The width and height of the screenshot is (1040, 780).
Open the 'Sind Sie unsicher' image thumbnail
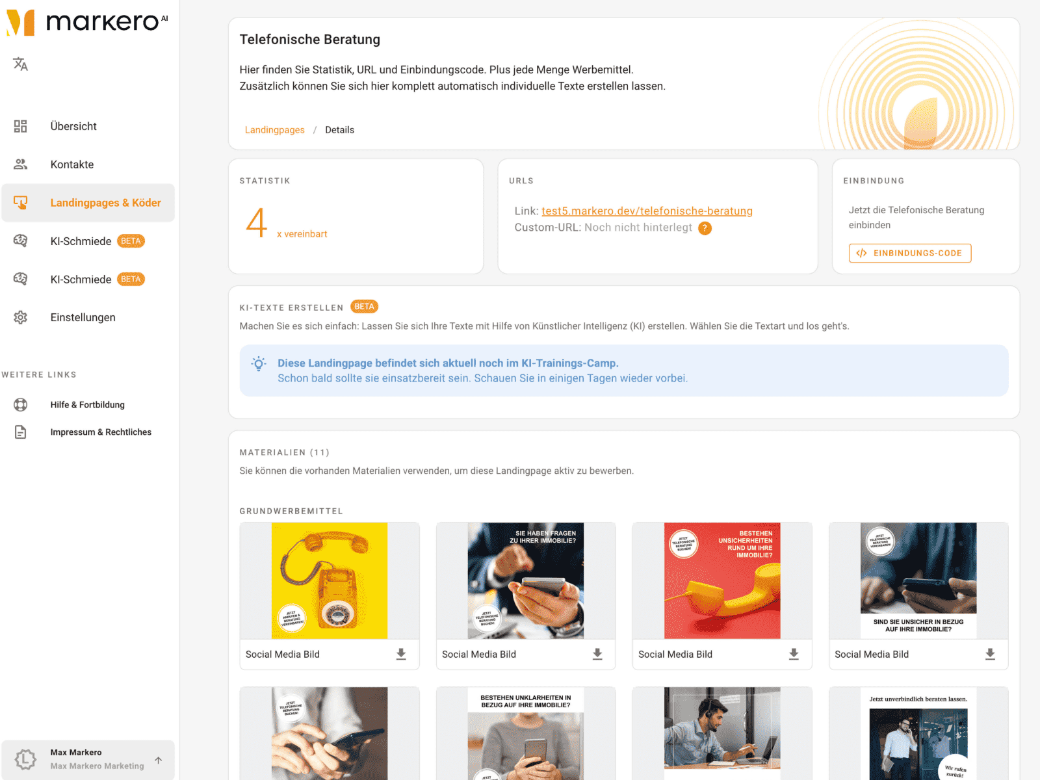pos(918,580)
